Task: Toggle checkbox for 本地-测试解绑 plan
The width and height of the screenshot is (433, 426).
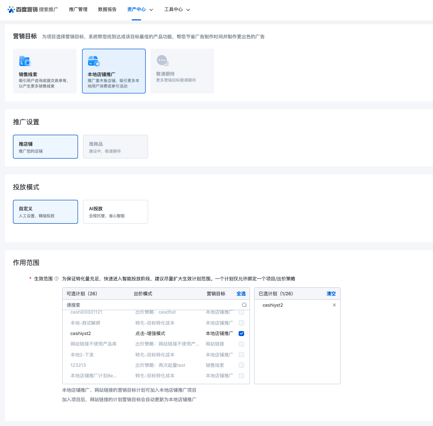Action: click(x=241, y=323)
